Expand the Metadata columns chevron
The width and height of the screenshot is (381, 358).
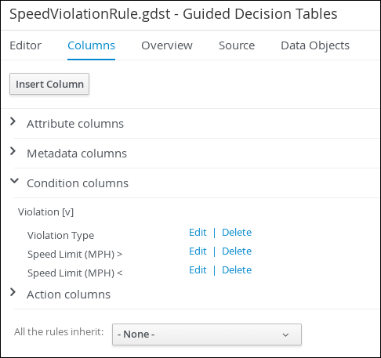(13, 151)
